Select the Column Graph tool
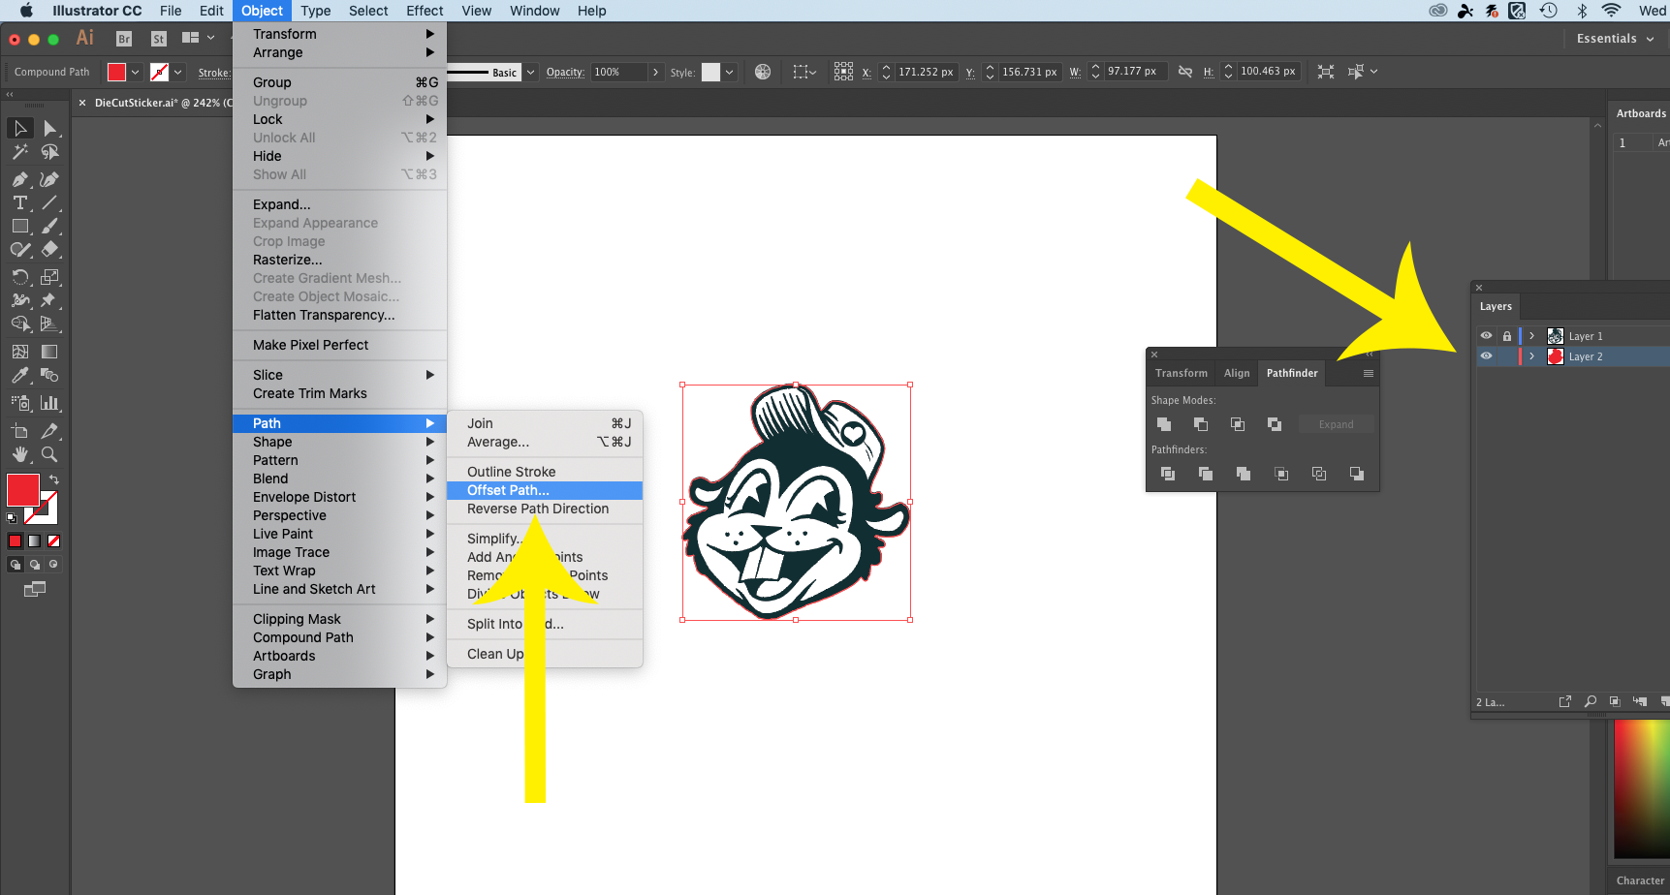 click(x=49, y=402)
